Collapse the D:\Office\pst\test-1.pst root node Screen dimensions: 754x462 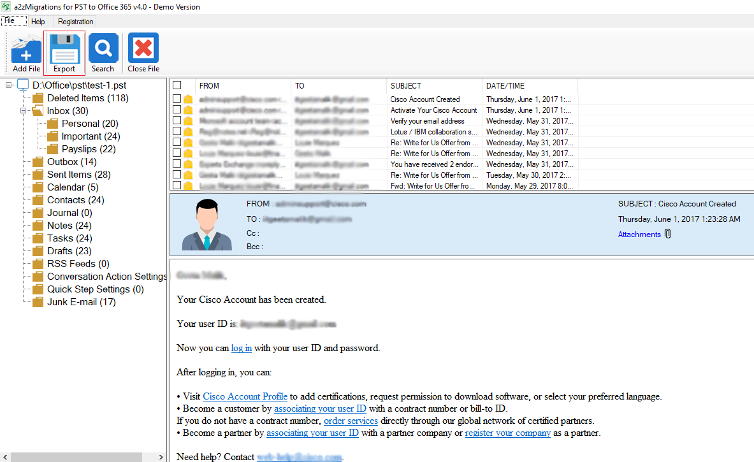click(8, 85)
